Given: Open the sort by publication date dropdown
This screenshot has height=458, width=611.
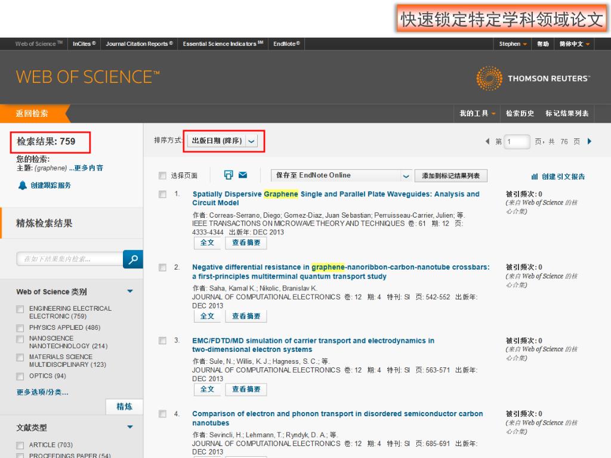Looking at the screenshot, I should pyautogui.click(x=222, y=141).
